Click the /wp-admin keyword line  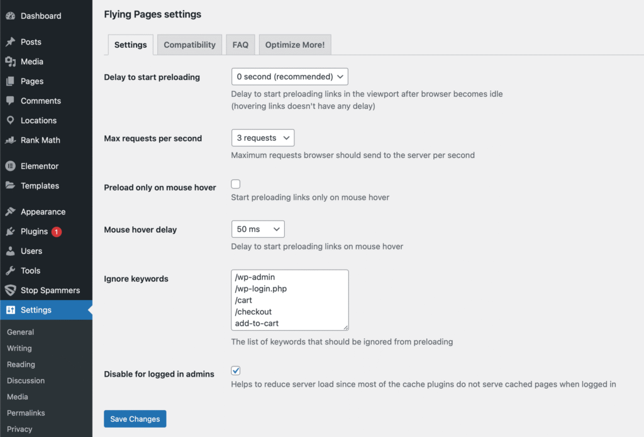255,277
